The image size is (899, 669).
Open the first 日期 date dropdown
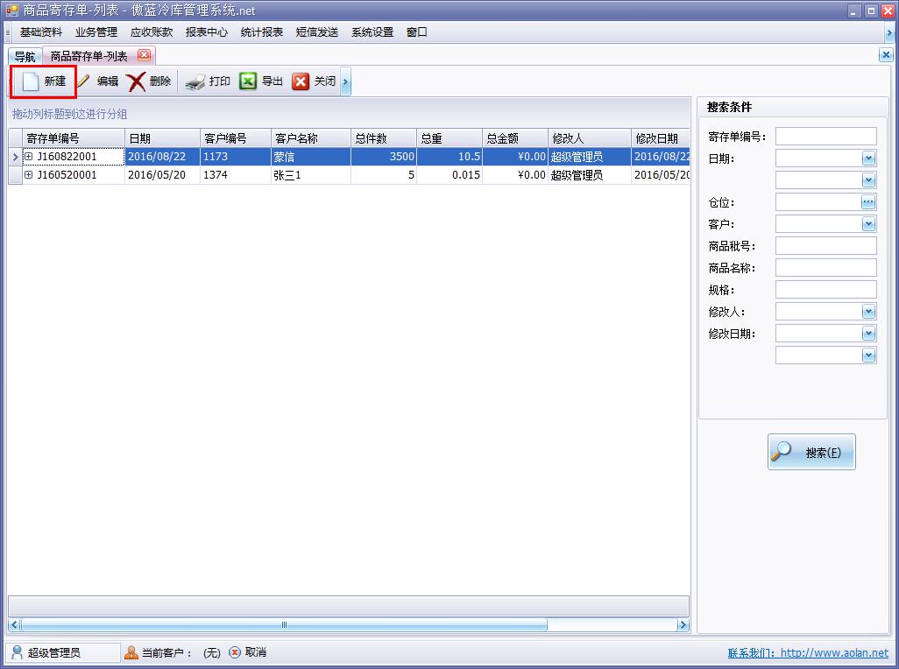point(868,158)
